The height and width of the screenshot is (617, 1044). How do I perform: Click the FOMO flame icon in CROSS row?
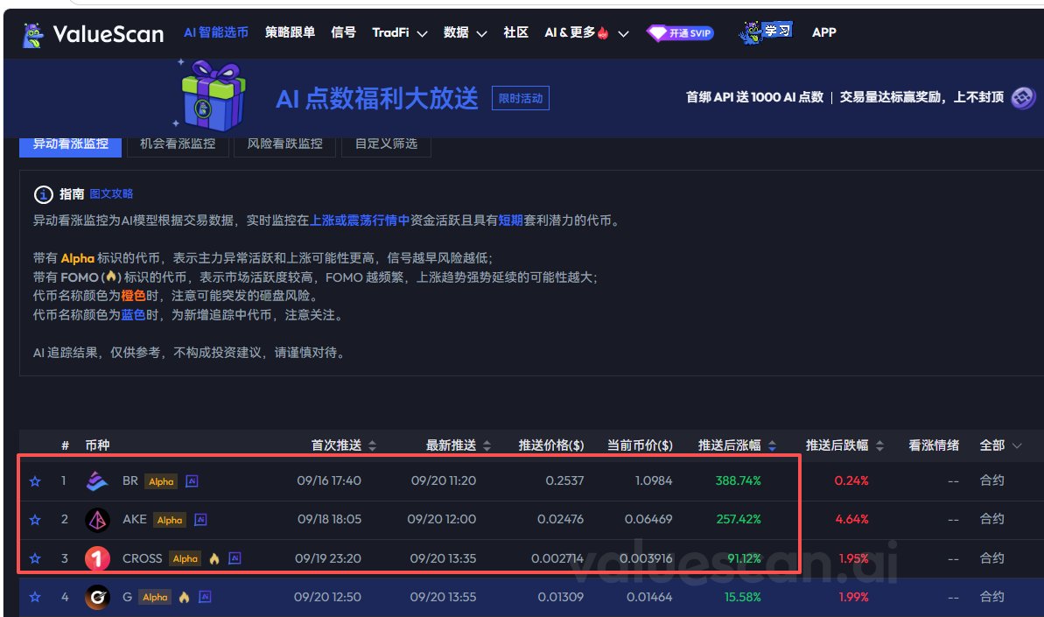[x=214, y=558]
